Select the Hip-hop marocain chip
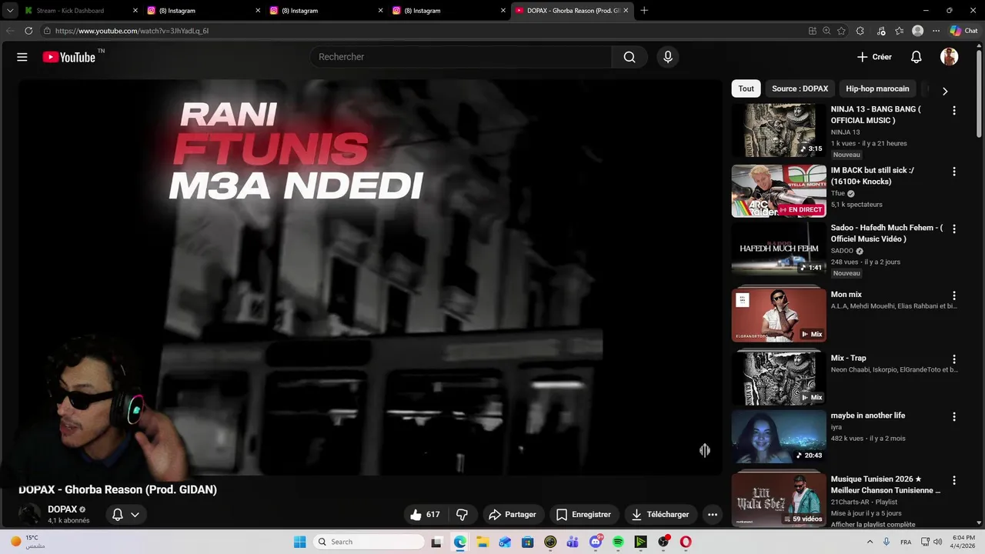 (x=877, y=88)
